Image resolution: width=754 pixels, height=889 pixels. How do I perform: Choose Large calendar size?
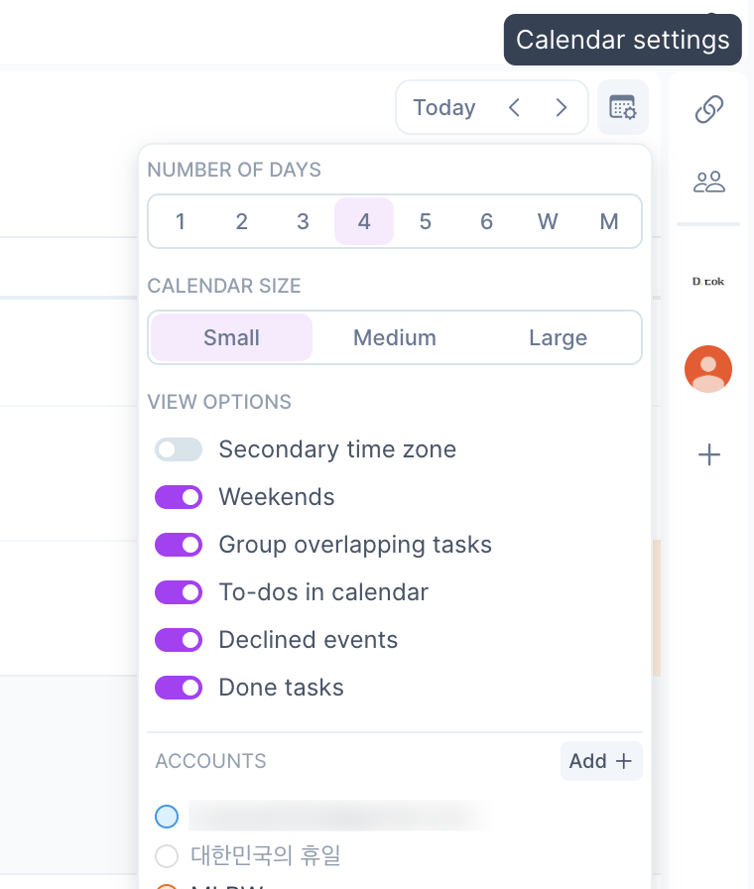click(558, 337)
